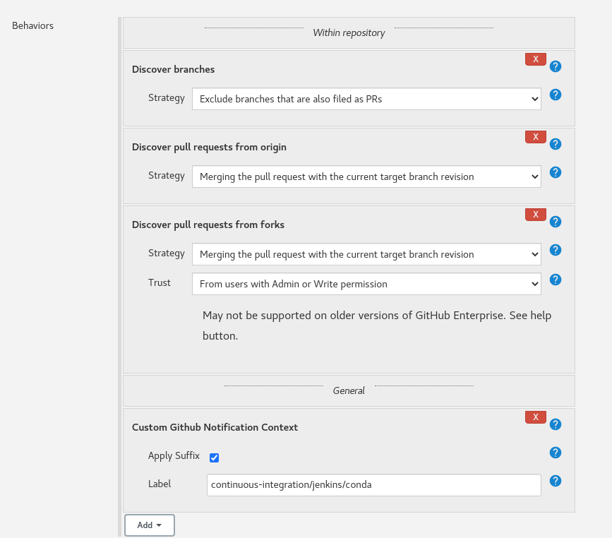Open help for the Apply Suffix option
This screenshot has width=612, height=538.
click(556, 453)
